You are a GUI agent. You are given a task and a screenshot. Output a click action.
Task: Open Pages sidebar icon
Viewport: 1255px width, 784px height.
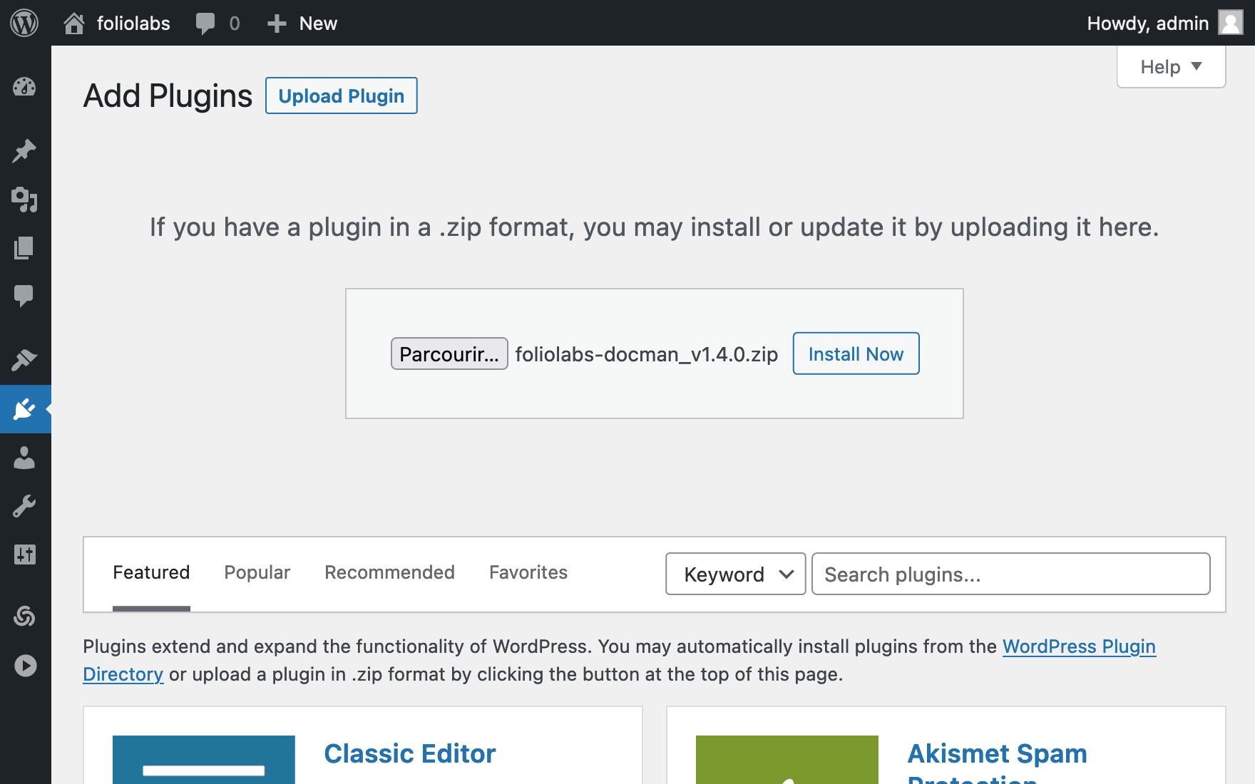coord(24,248)
